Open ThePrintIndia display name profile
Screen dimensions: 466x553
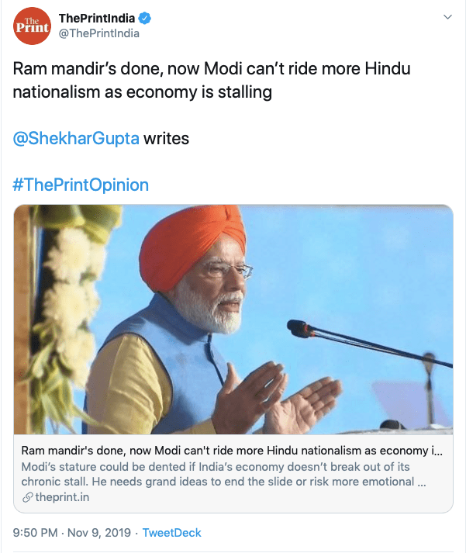pos(97,19)
